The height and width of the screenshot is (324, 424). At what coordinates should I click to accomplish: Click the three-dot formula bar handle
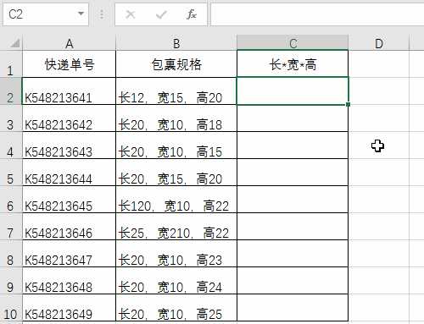point(102,14)
